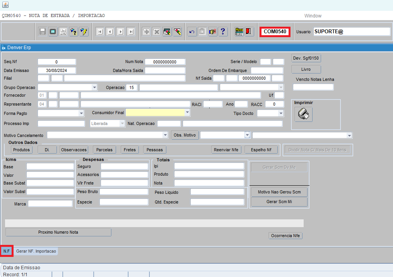Click the hand-with-scissors cut icon
Image resolution: width=393 pixels, height=277 pixels.
[212, 32]
